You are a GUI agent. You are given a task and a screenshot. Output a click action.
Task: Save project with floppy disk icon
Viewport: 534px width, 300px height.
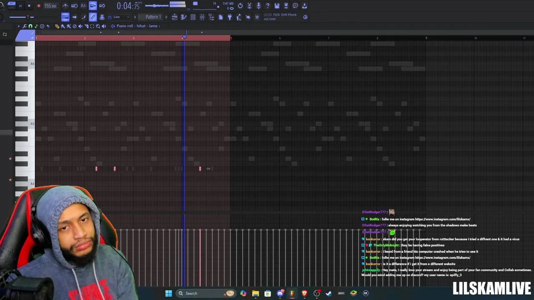pos(277,5)
